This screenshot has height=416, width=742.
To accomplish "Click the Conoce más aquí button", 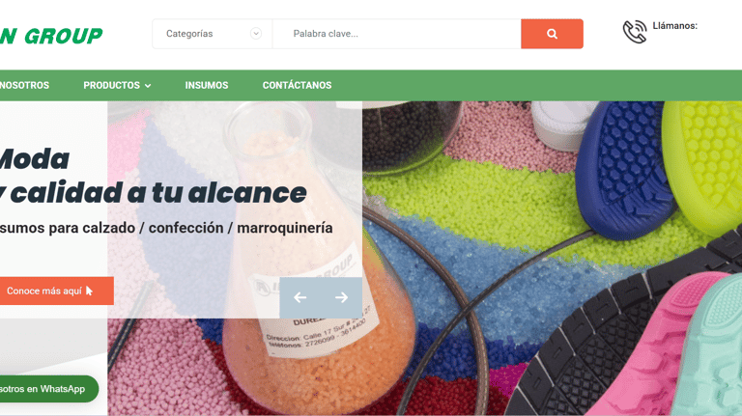I will (x=56, y=291).
